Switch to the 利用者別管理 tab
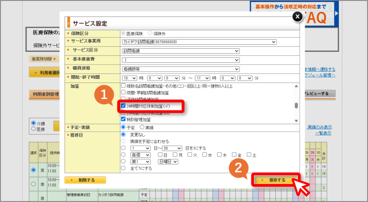 point(44,94)
